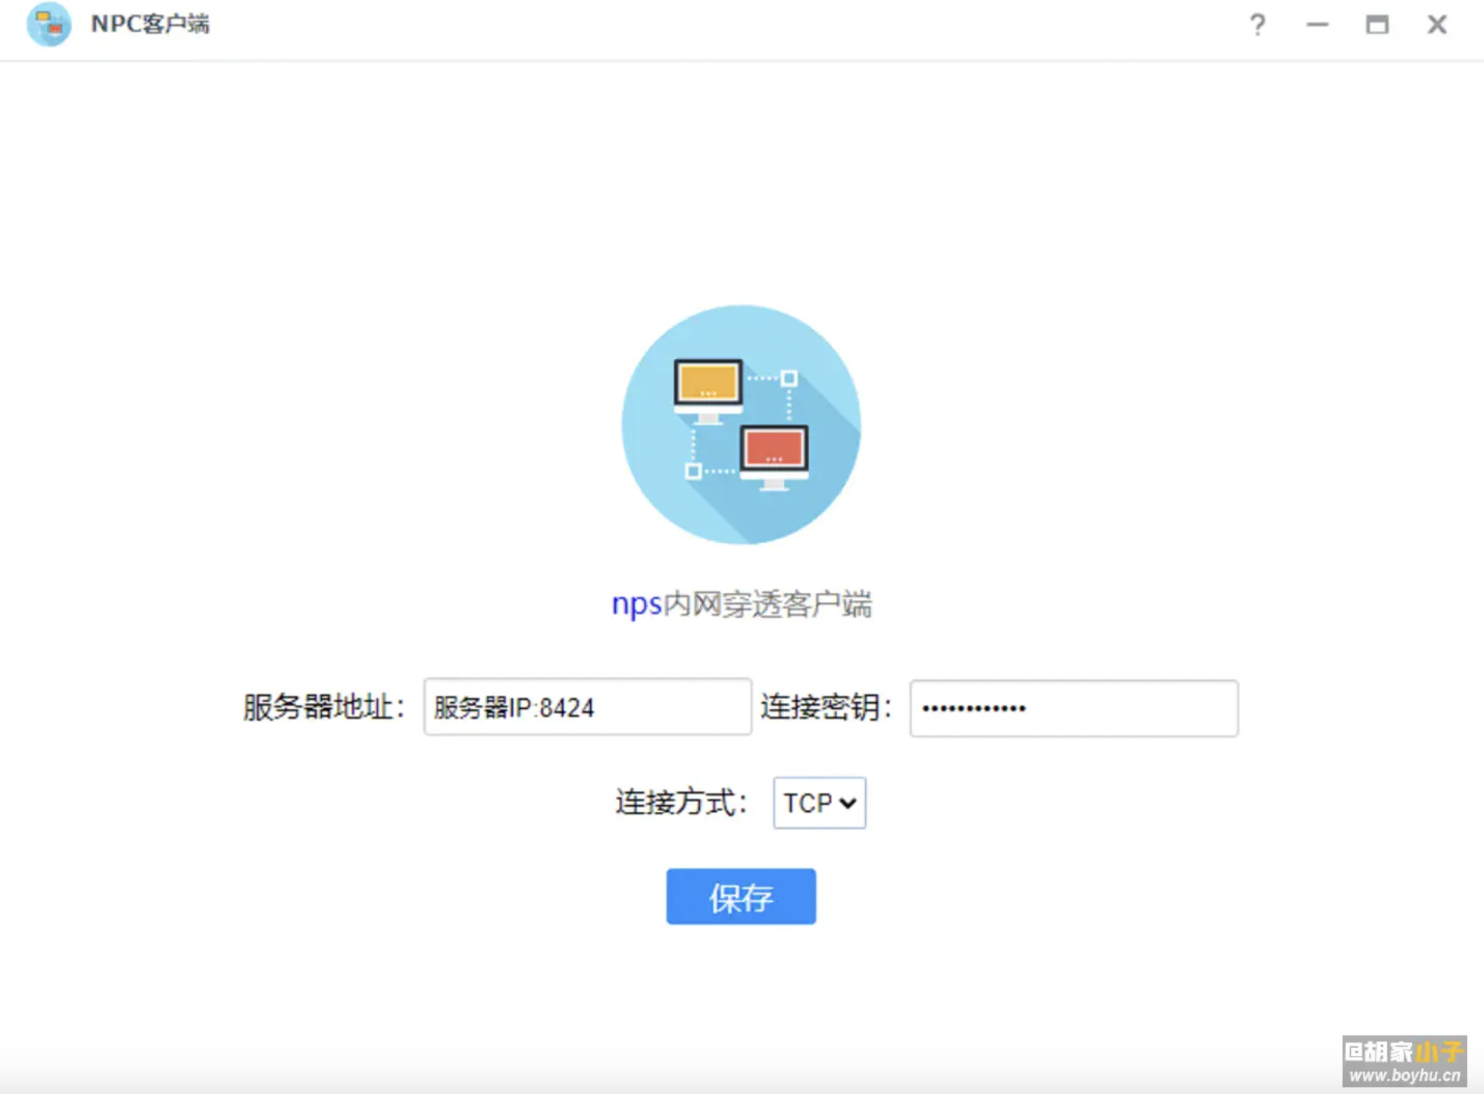Click the 保存 button
This screenshot has height=1094, width=1484.
click(x=741, y=897)
